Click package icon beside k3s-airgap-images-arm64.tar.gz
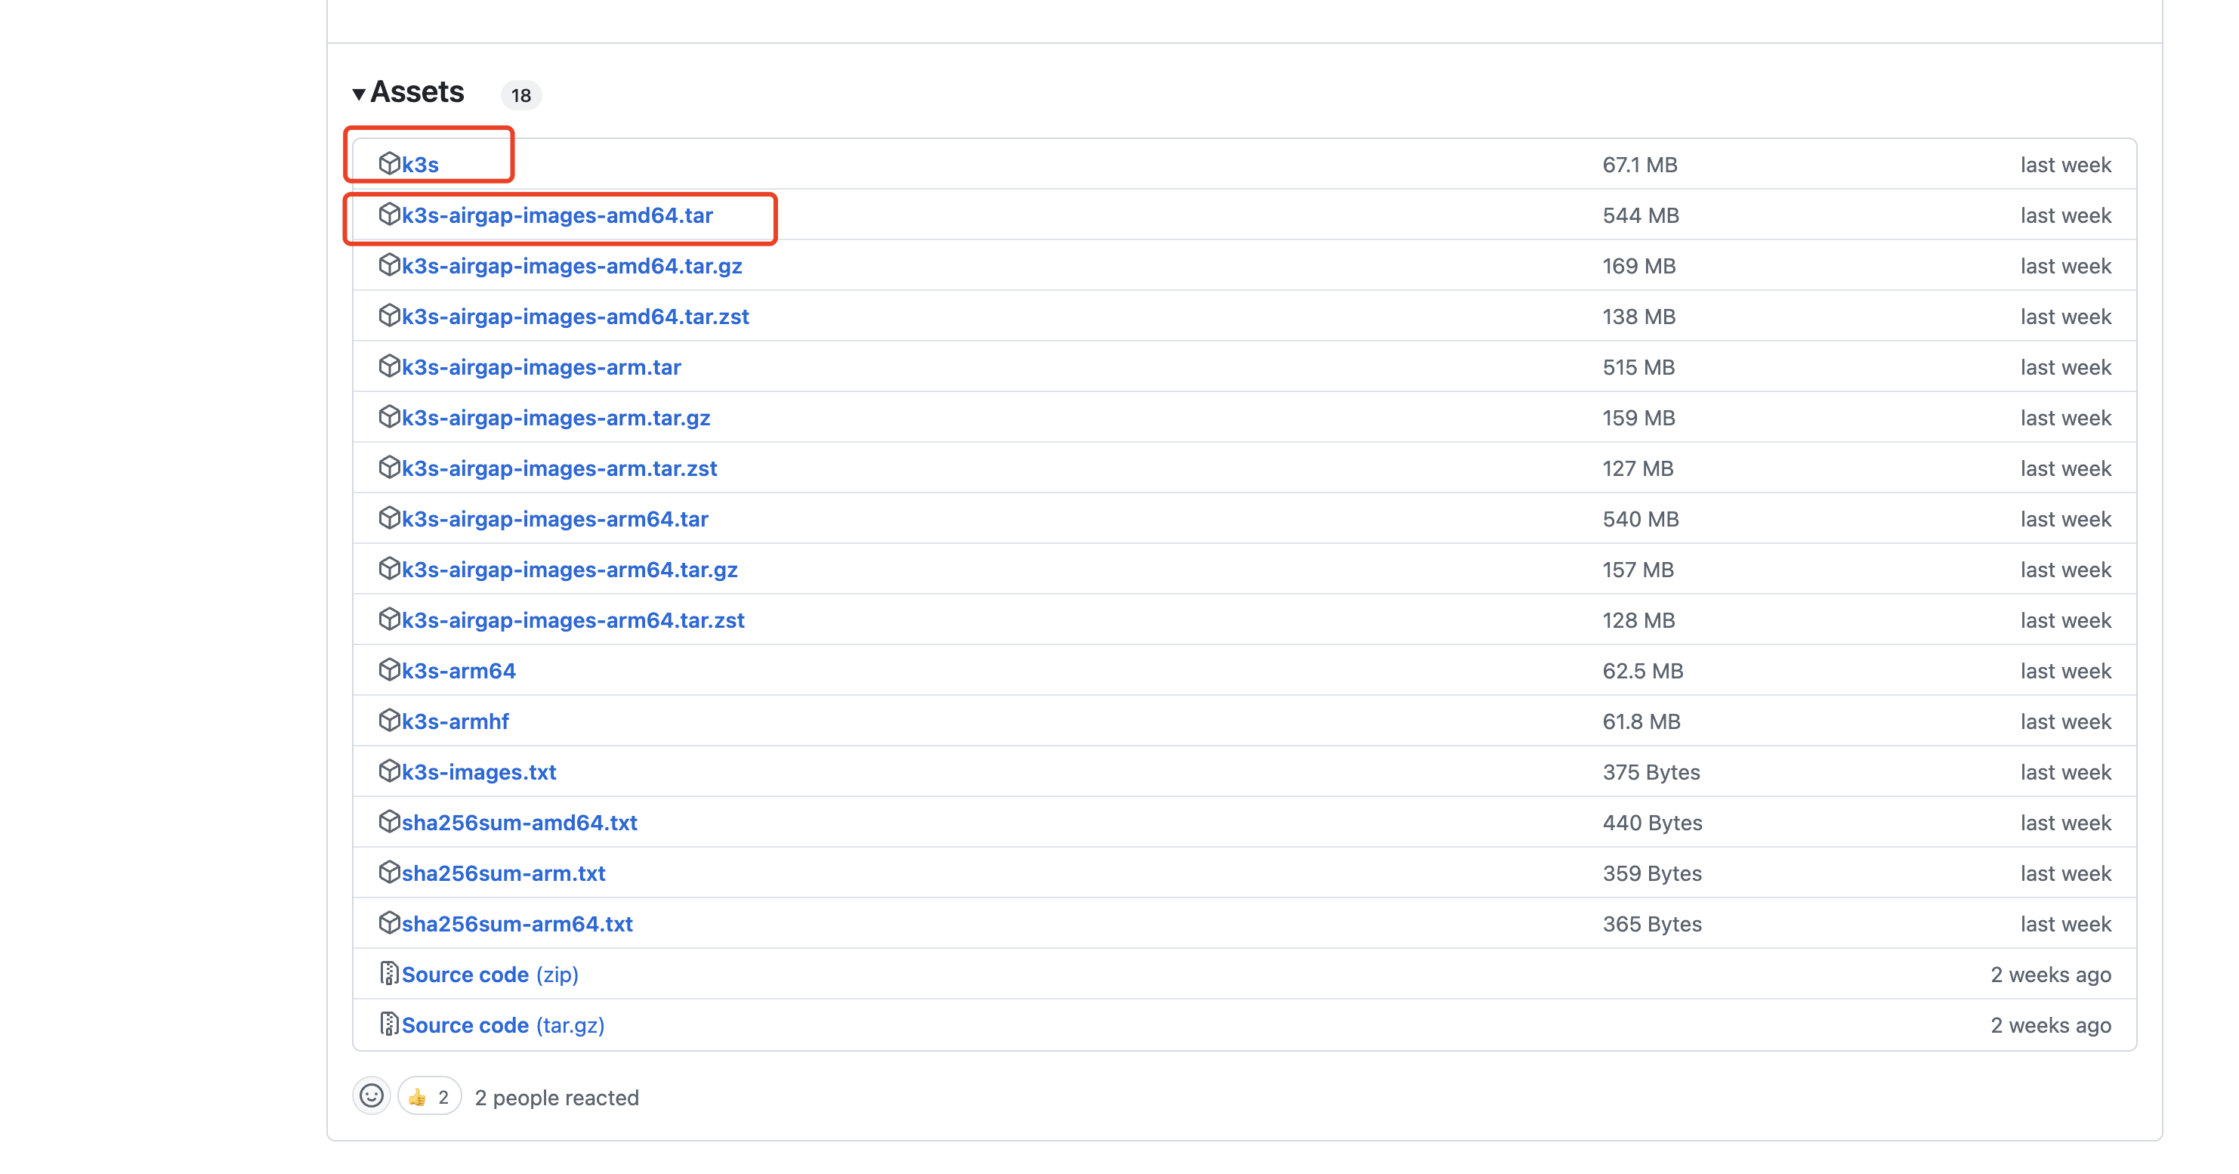The image size is (2239, 1174). [388, 568]
